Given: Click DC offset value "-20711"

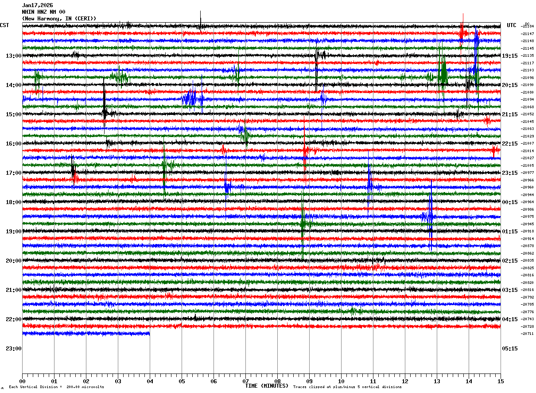Looking at the screenshot, I should (x=528, y=334).
